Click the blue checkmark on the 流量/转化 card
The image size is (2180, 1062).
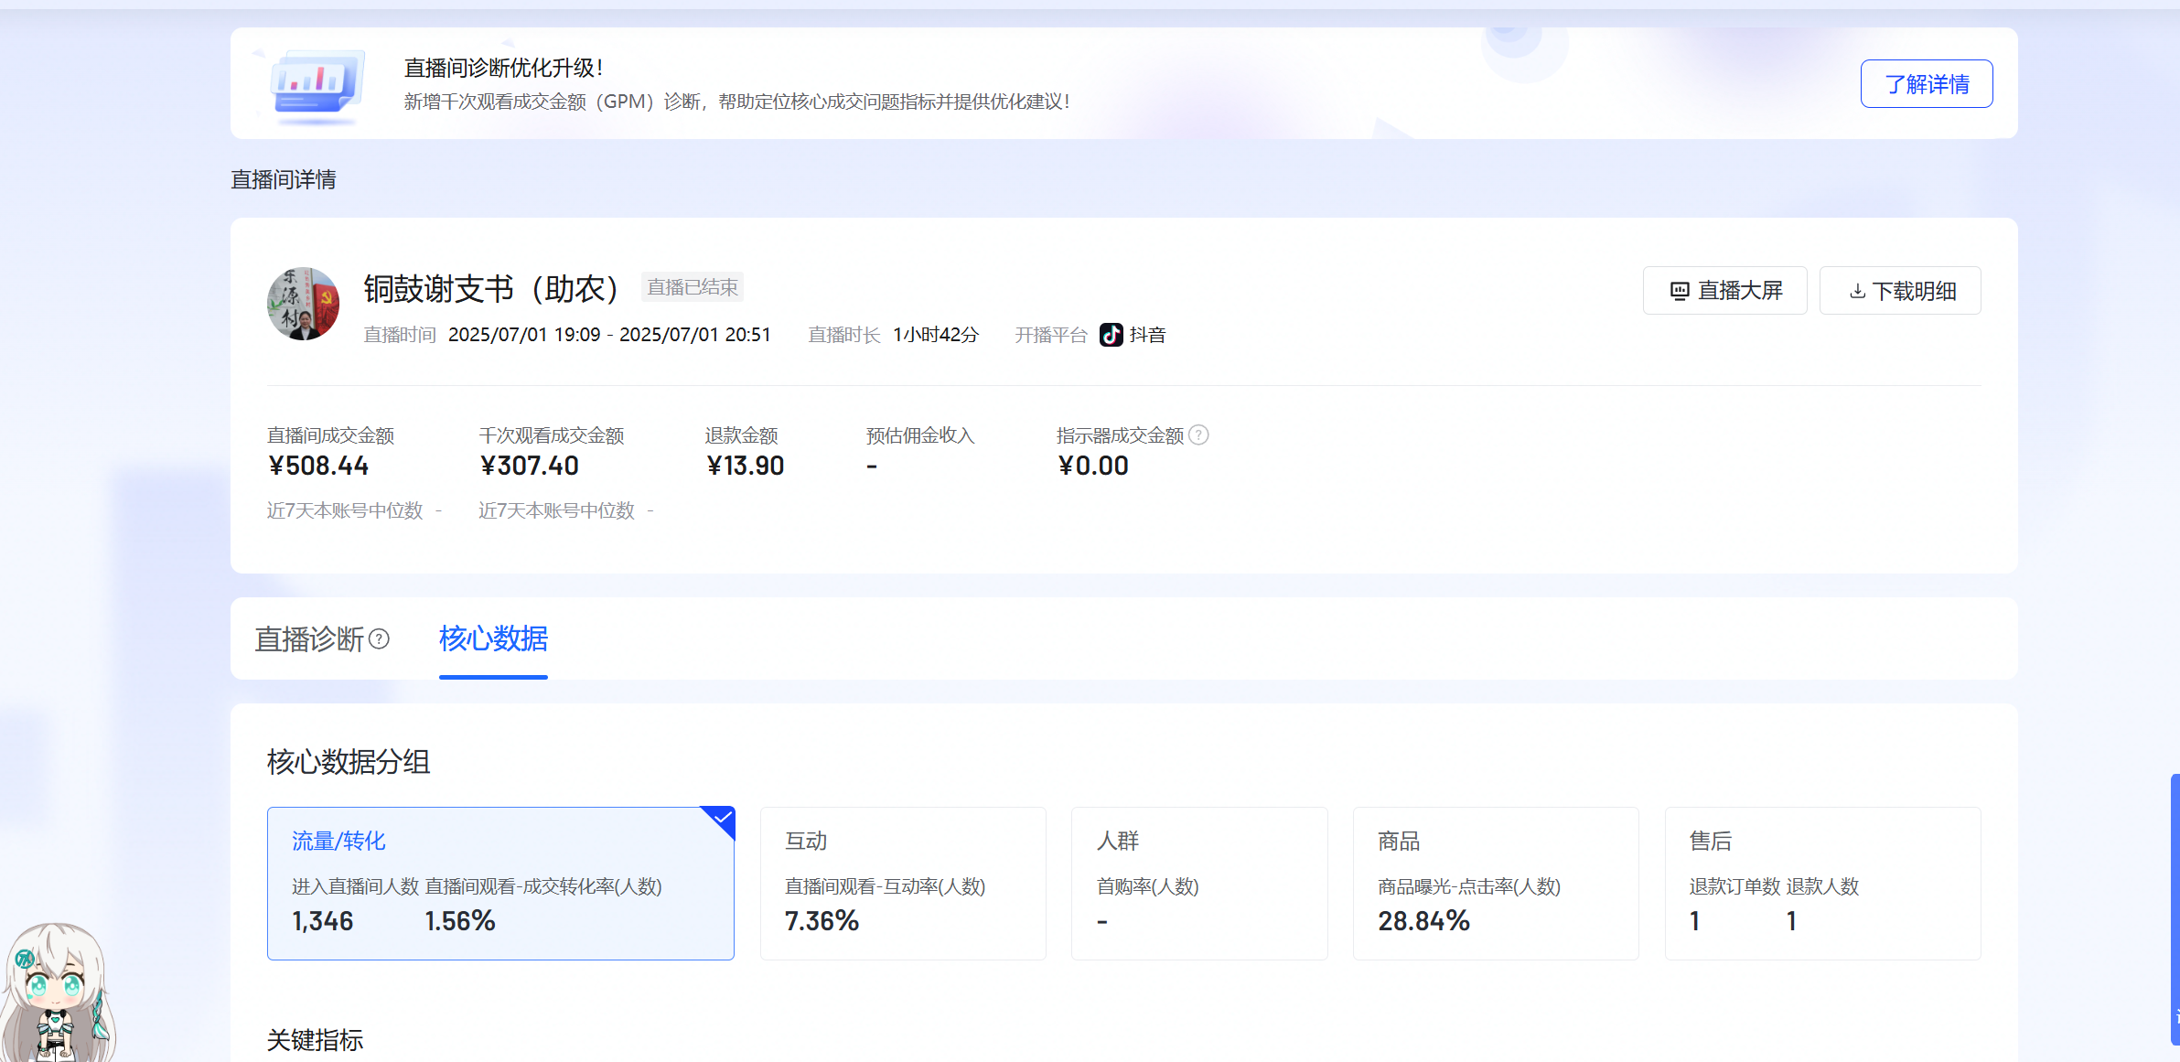723,817
